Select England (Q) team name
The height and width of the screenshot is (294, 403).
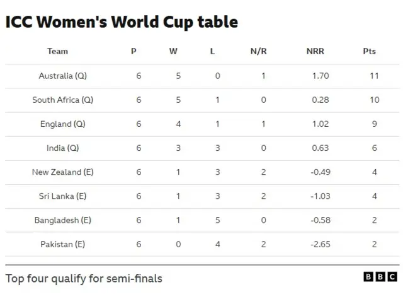pyautogui.click(x=62, y=124)
